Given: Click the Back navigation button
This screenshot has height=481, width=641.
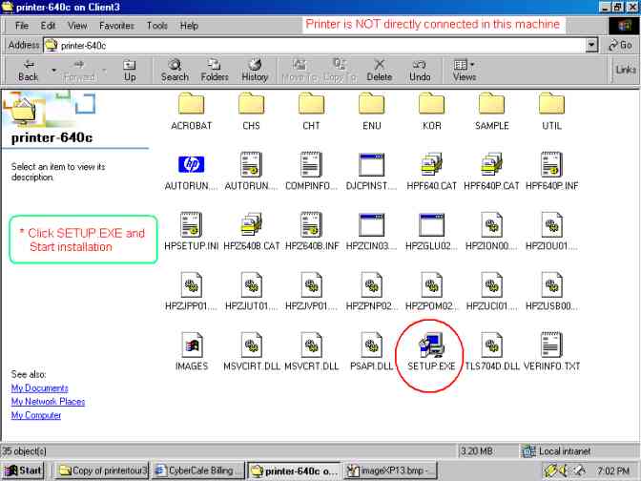Looking at the screenshot, I should click(28, 70).
